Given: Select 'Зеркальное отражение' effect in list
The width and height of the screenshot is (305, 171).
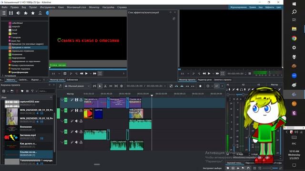Looking at the screenshot, I should [x=23, y=51].
